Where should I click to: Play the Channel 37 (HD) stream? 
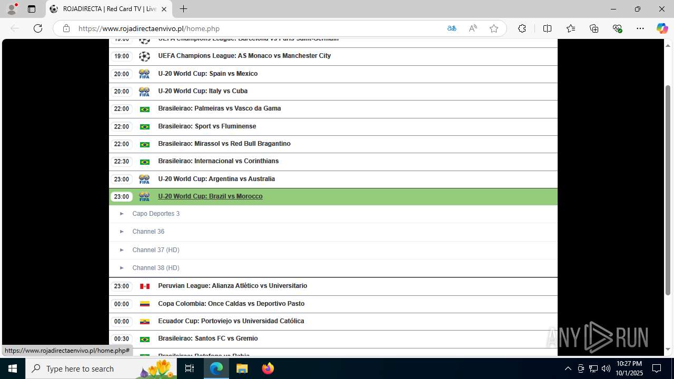tap(156, 250)
